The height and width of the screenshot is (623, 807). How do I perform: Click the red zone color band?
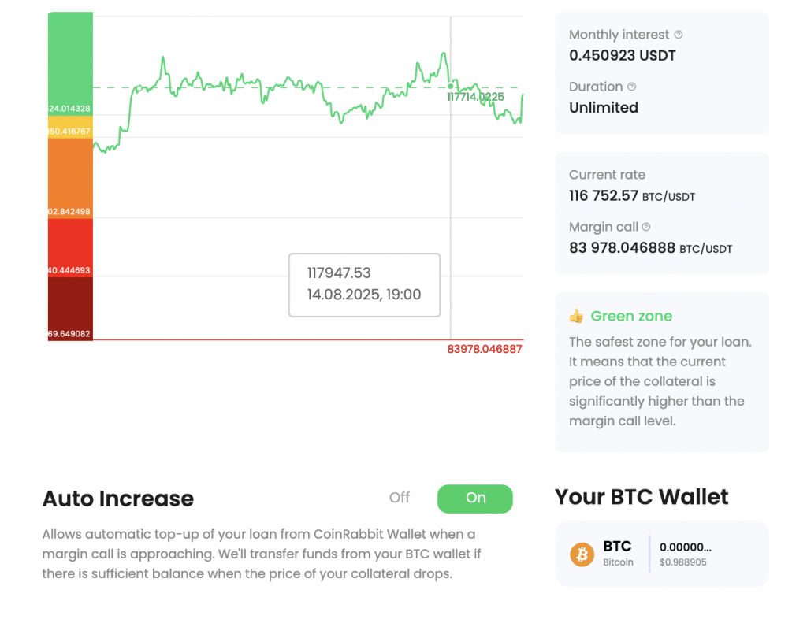click(x=70, y=248)
